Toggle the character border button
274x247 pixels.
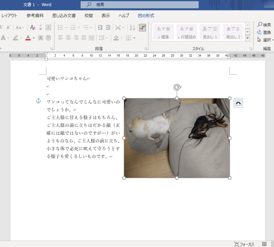[48, 27]
